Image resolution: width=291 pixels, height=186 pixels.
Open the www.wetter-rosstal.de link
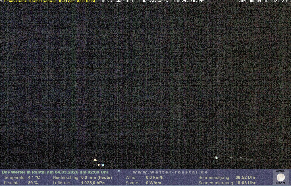171,172
